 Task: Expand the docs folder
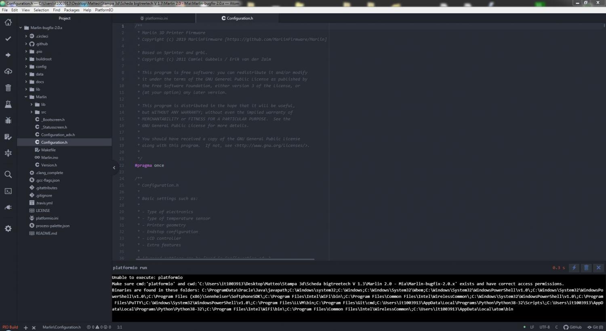(x=26, y=82)
